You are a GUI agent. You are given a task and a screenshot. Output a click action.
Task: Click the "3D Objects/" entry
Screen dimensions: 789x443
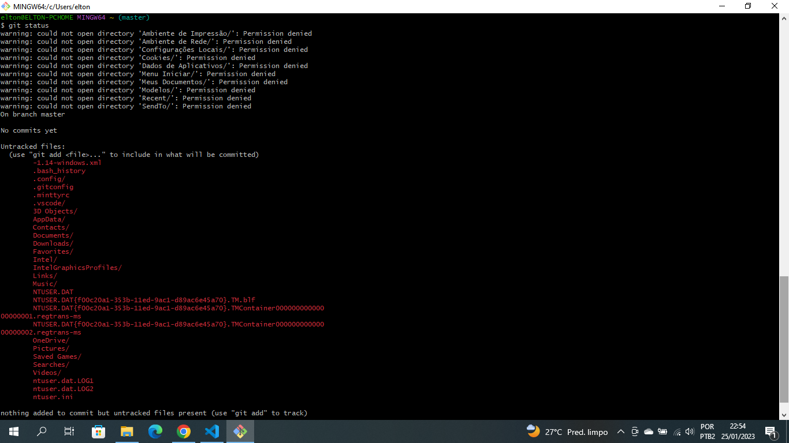point(55,211)
